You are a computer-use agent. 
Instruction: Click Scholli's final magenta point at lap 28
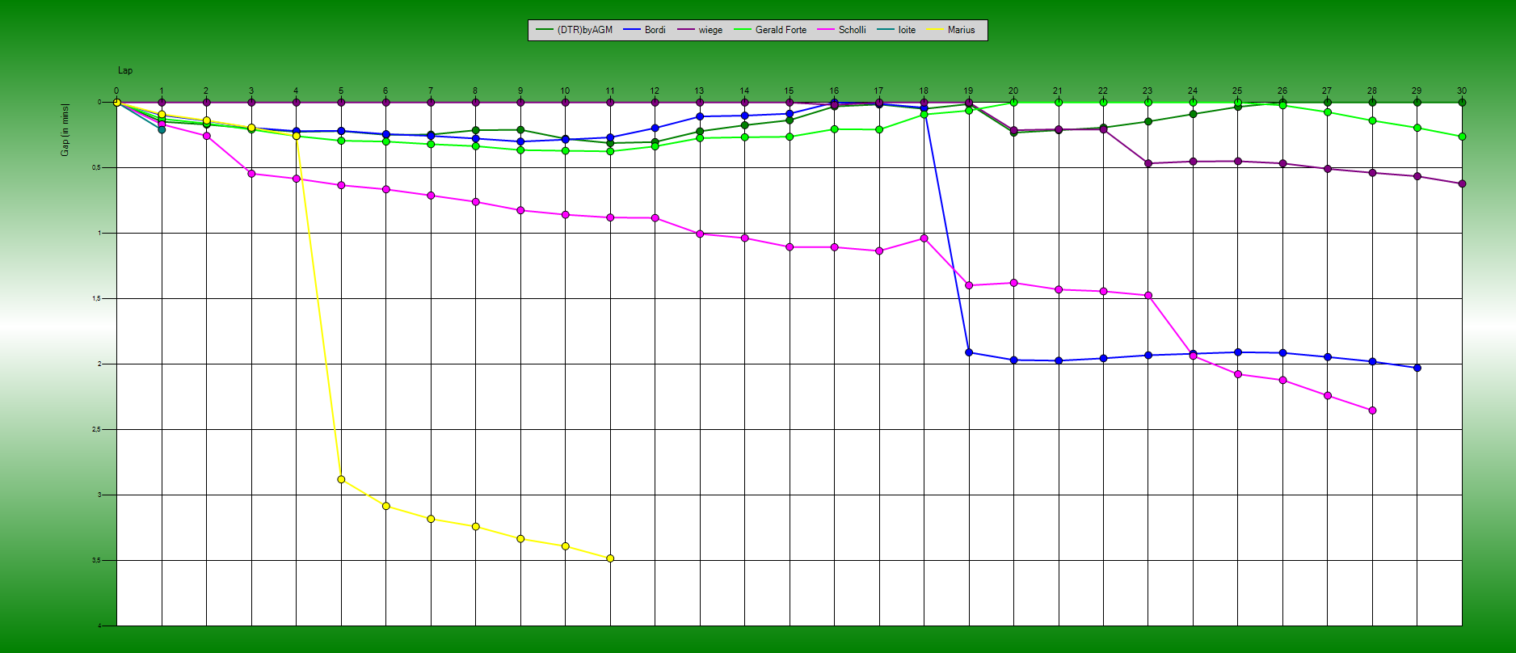click(1372, 411)
